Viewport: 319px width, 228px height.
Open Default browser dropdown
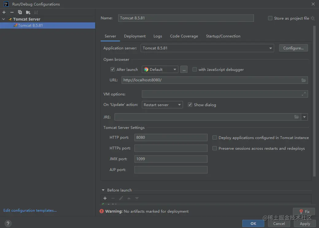[x=160, y=70]
